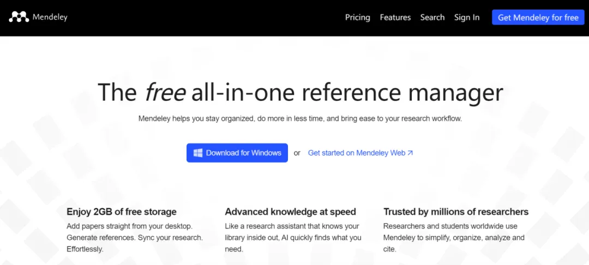Click 'Advanced knowledge at speed' heading

[290, 212]
